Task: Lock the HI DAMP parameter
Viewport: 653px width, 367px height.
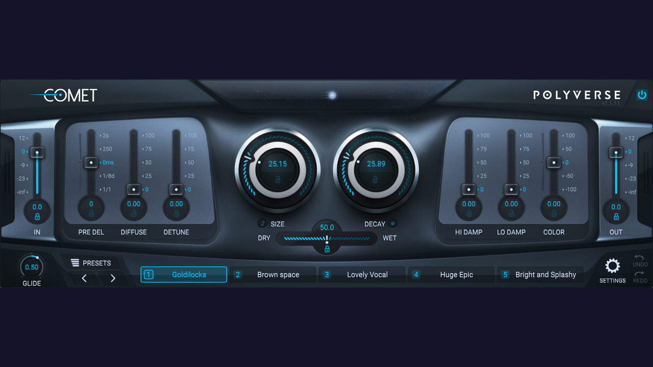Action: [469, 214]
